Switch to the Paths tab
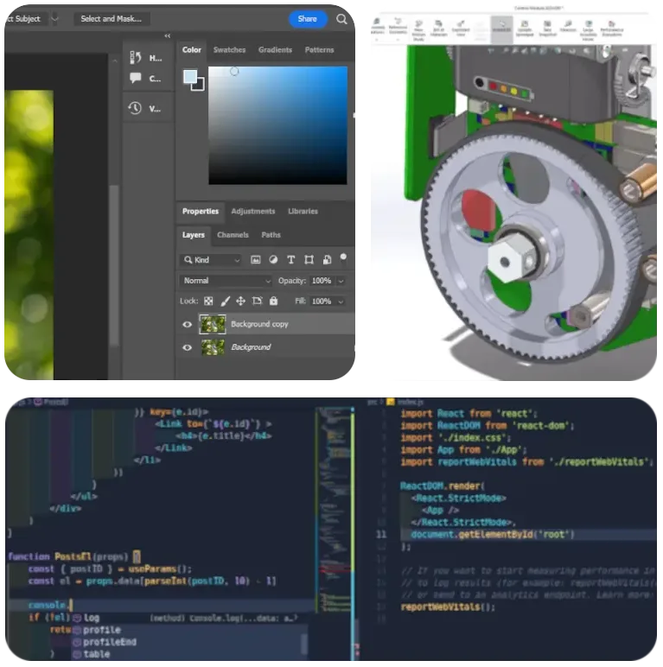This screenshot has height=667, width=663. click(271, 235)
